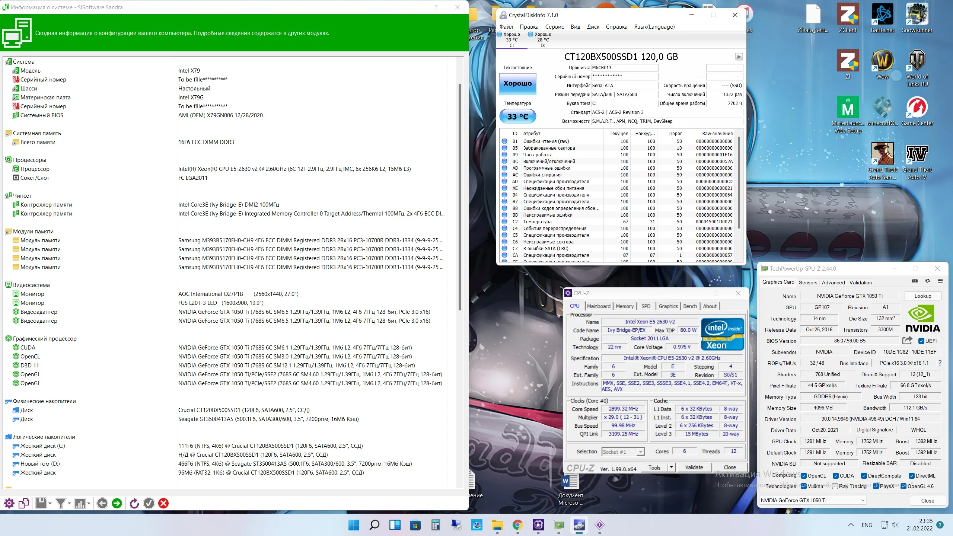Click the Lookup button in GPU-Z
Image resolution: width=953 pixels, height=536 pixels.
[922, 296]
